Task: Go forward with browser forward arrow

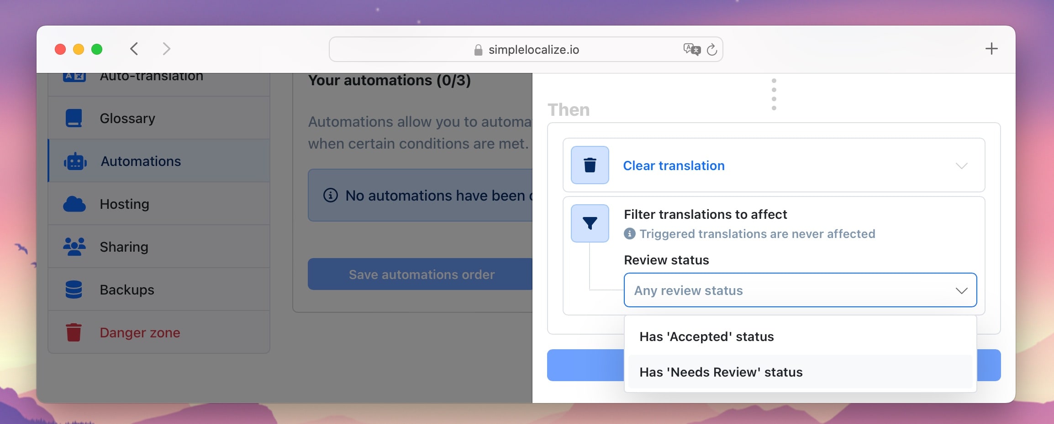Action: [166, 49]
